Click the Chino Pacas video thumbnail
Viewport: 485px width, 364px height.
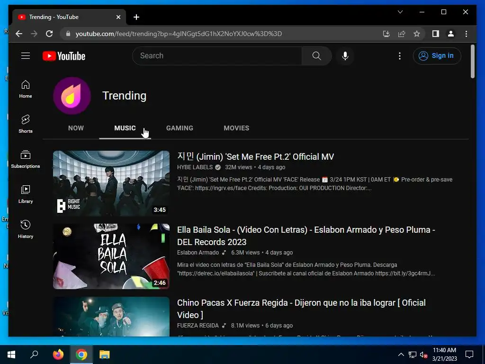click(111, 317)
